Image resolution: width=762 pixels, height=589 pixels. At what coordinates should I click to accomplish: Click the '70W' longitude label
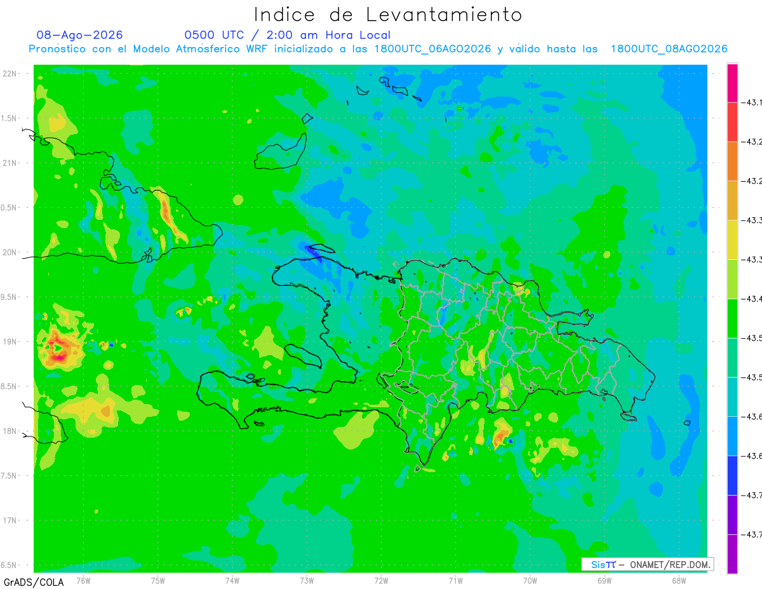point(530,580)
